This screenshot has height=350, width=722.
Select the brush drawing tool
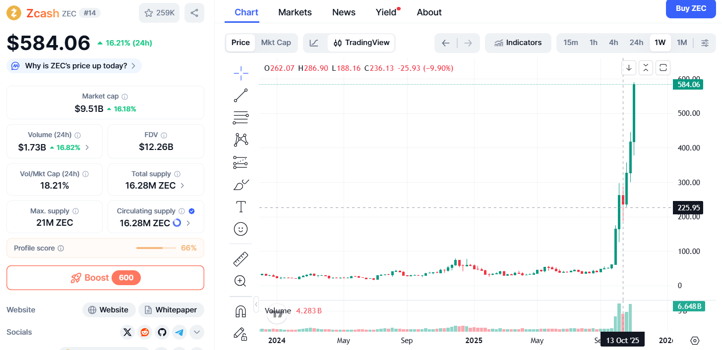point(241,185)
